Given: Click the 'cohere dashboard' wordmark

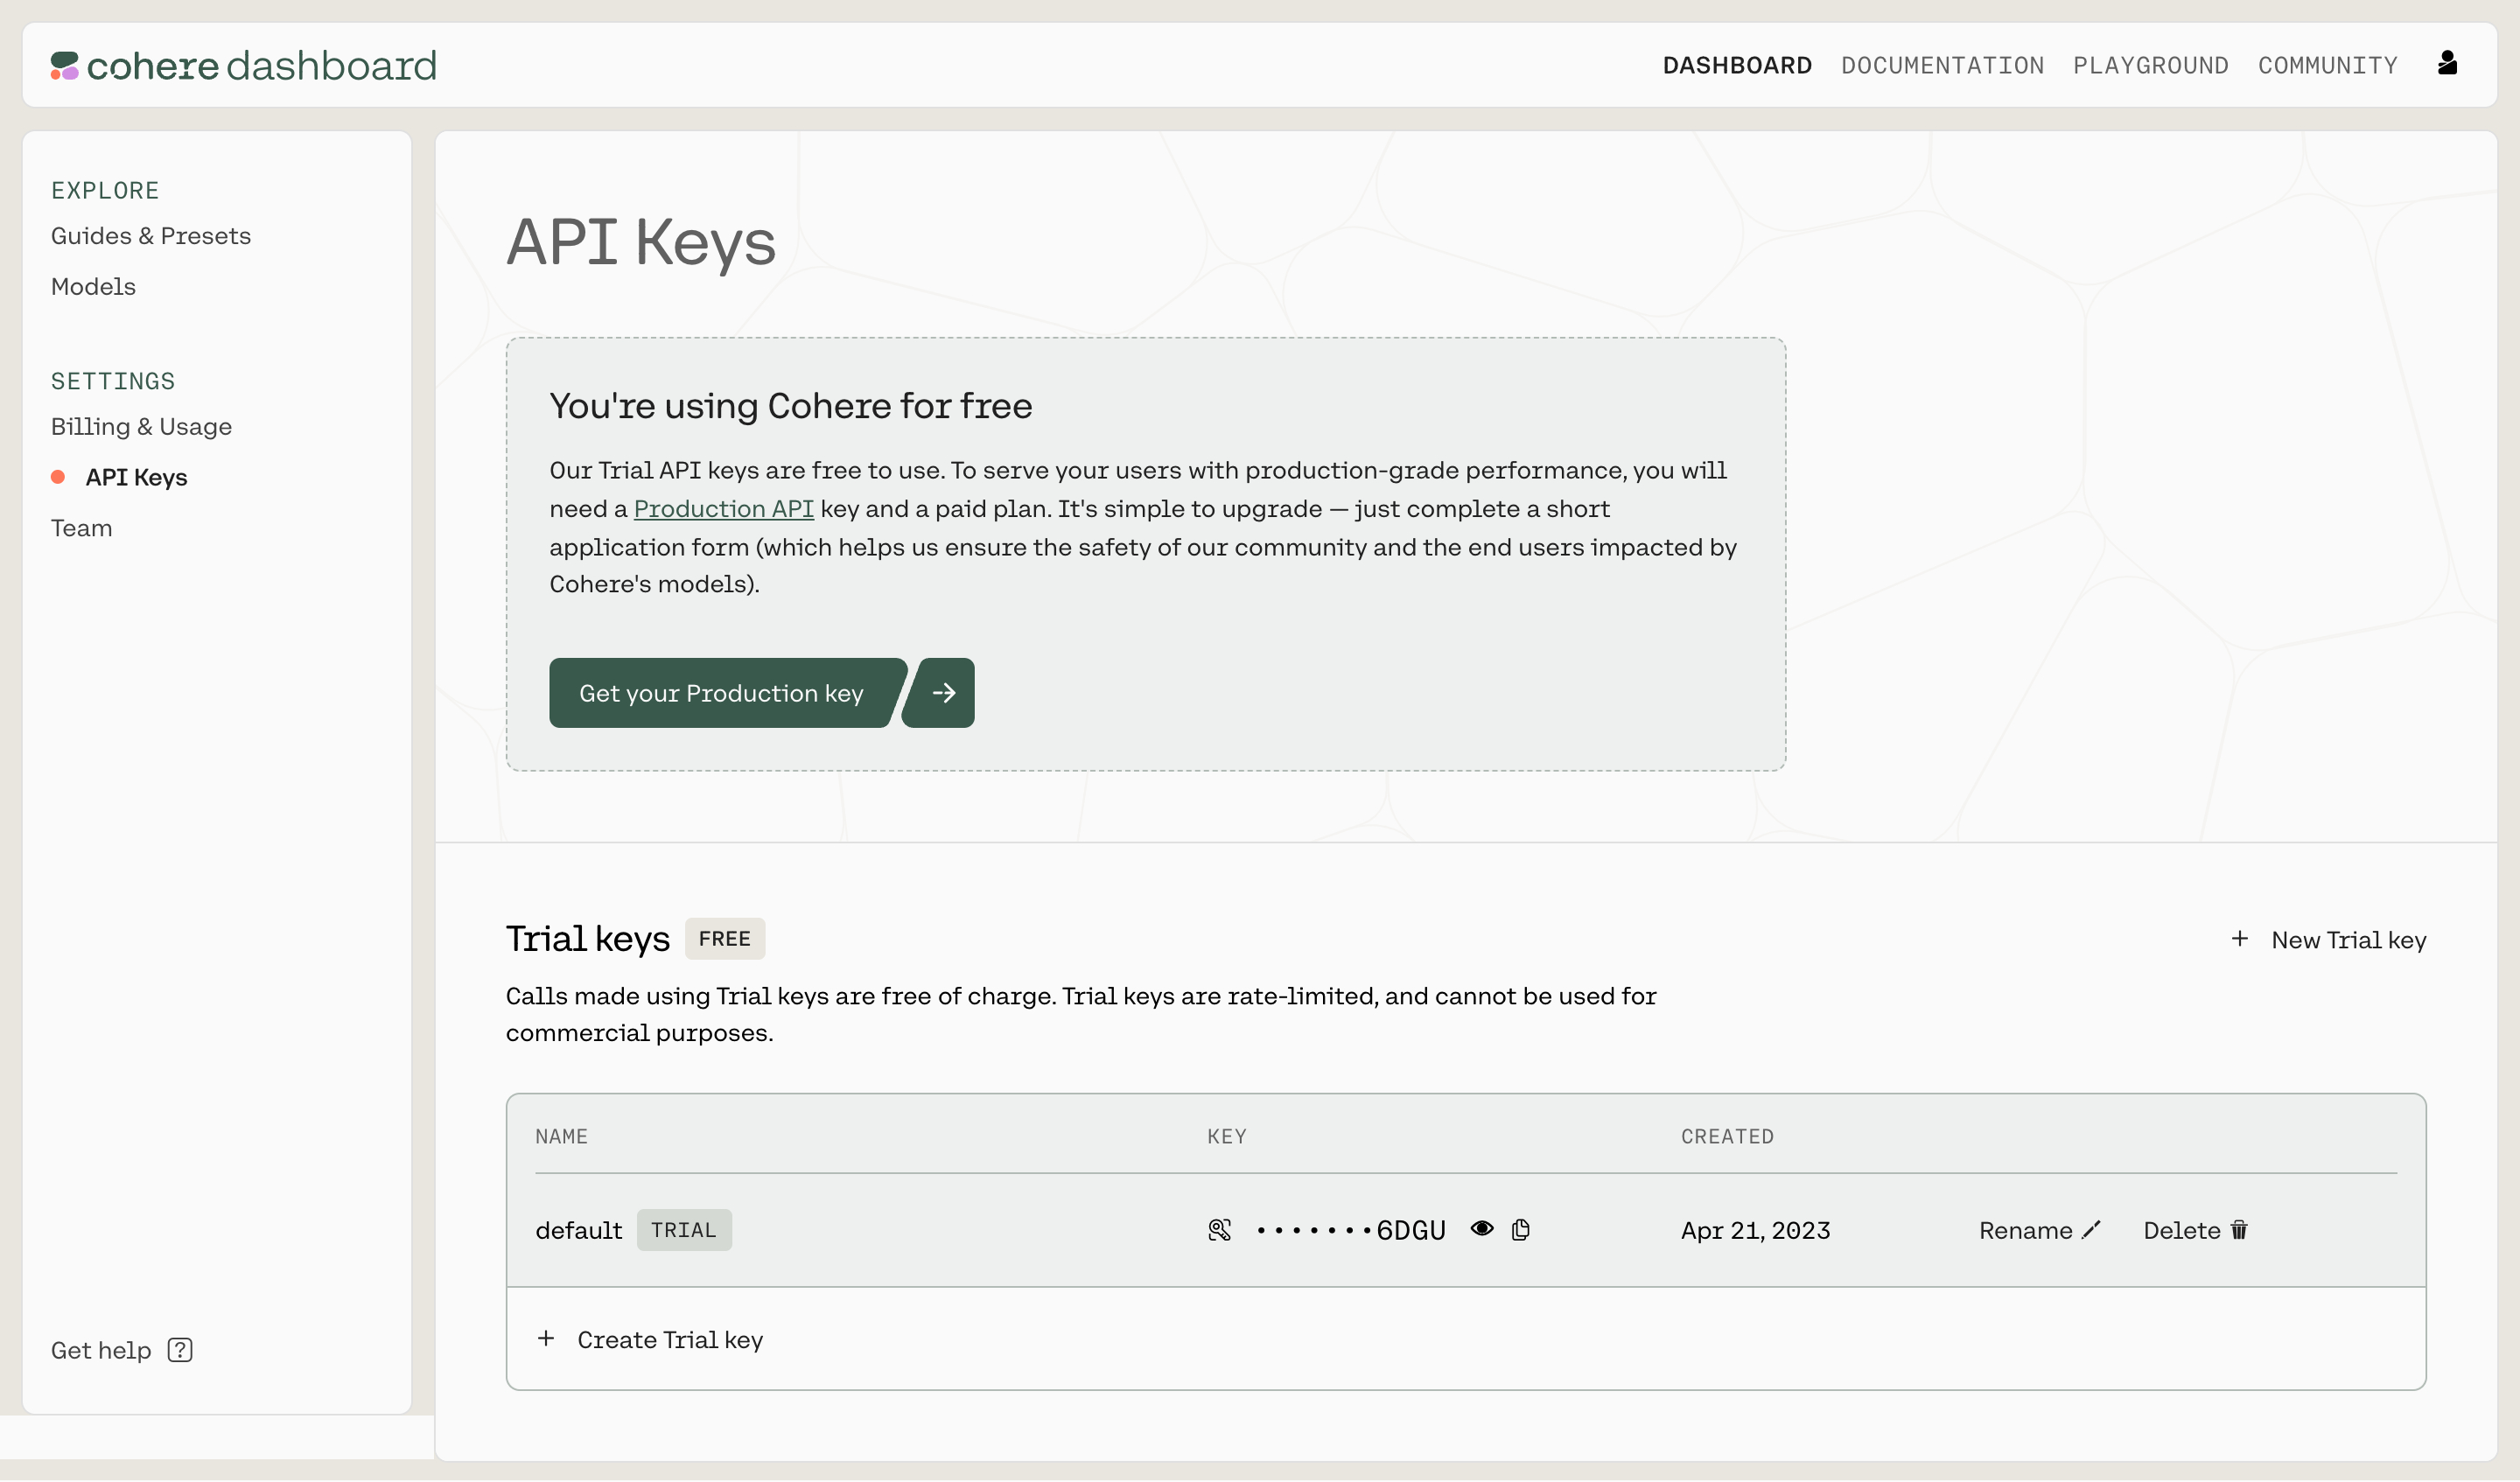Looking at the screenshot, I should tap(261, 66).
